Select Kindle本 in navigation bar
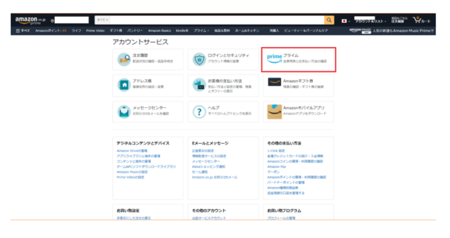Image resolution: width=450 pixels, height=238 pixels. tap(182, 30)
